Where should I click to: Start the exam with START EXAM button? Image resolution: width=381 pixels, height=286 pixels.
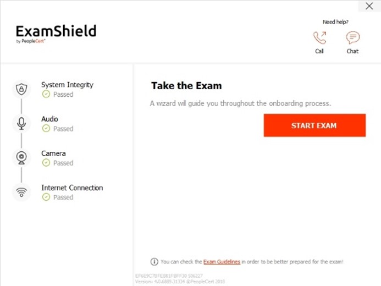(314, 125)
